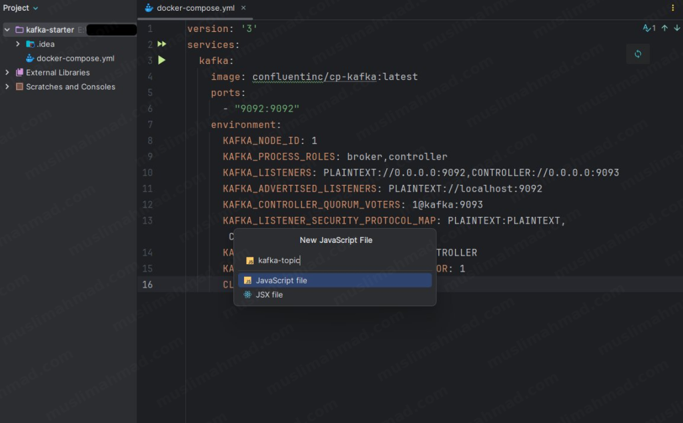Navigate to next problem with down arrow
The height and width of the screenshot is (423, 683).
tap(676, 28)
